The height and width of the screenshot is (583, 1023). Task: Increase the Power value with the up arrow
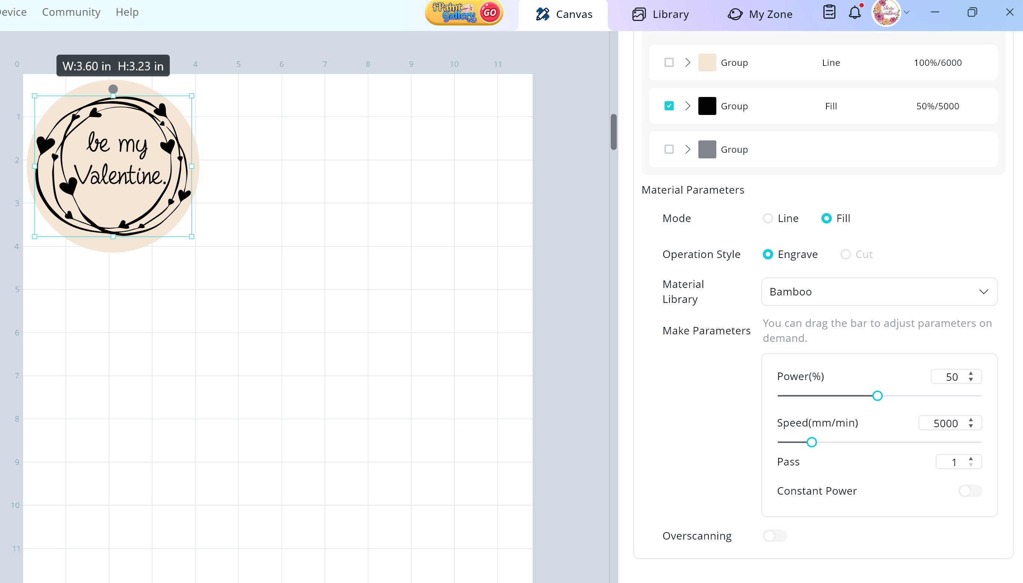pos(971,373)
